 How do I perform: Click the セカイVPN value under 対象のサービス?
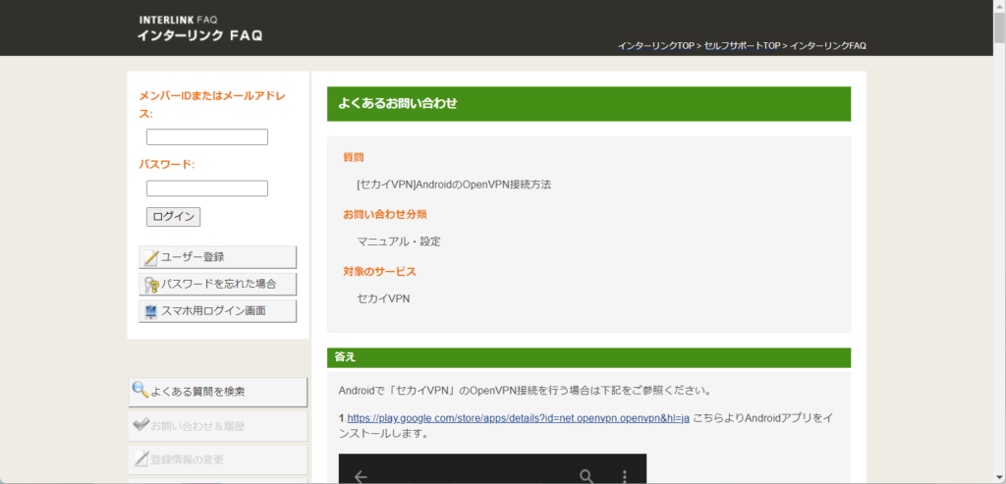384,298
